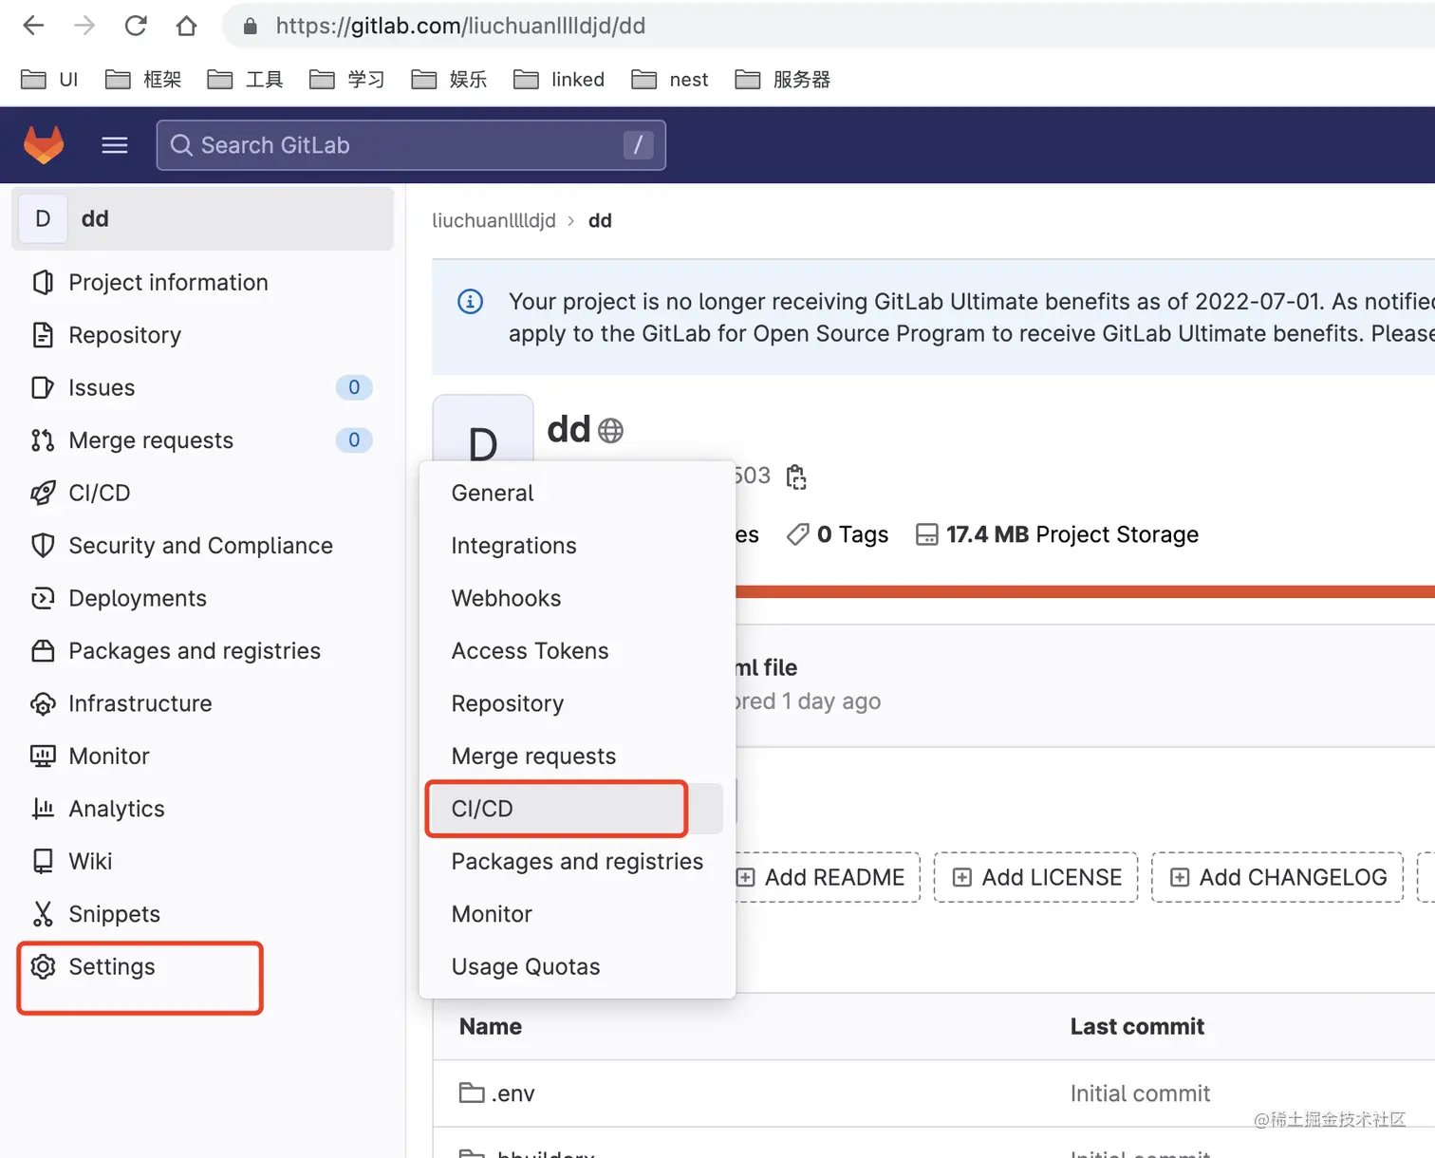The image size is (1435, 1158).
Task: Click the Monitor sidebar icon
Action: point(43,756)
